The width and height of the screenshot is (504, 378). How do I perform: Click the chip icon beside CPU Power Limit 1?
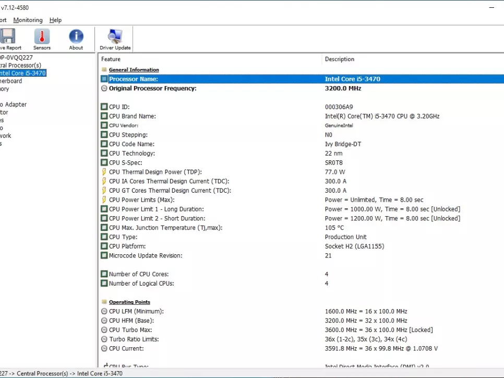point(104,209)
